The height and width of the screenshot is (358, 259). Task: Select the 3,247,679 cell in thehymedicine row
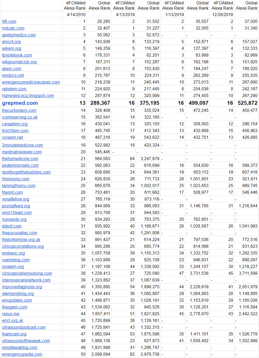point(149,159)
